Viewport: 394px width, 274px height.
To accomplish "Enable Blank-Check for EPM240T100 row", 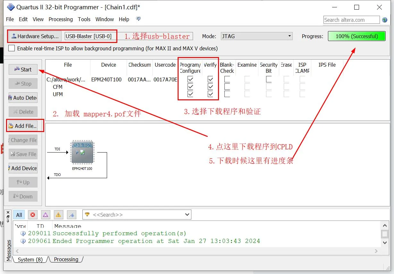I will [227, 79].
